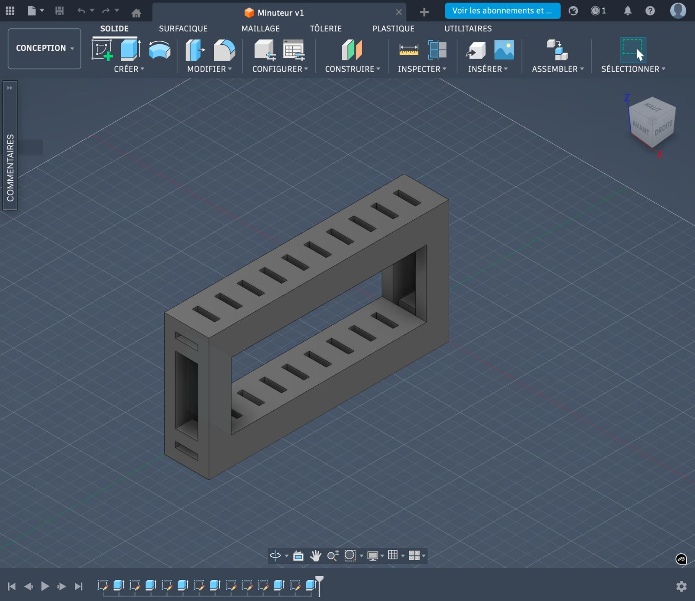
Task: Click the Voir les abonnements button
Action: click(x=502, y=11)
